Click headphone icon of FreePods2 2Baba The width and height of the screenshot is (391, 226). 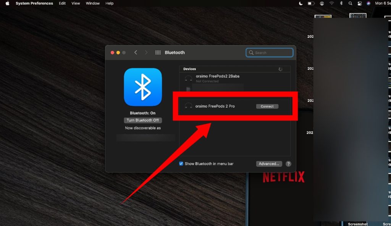[188, 79]
